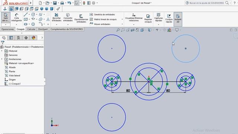Screen dimensions: 238x134
Task: Toggle Croquis rápido mode
Action: tap(169, 19)
